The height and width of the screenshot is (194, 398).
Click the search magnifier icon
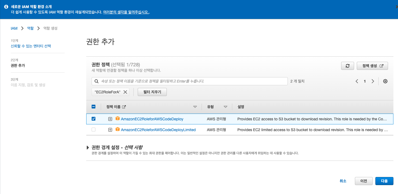[x=97, y=81]
